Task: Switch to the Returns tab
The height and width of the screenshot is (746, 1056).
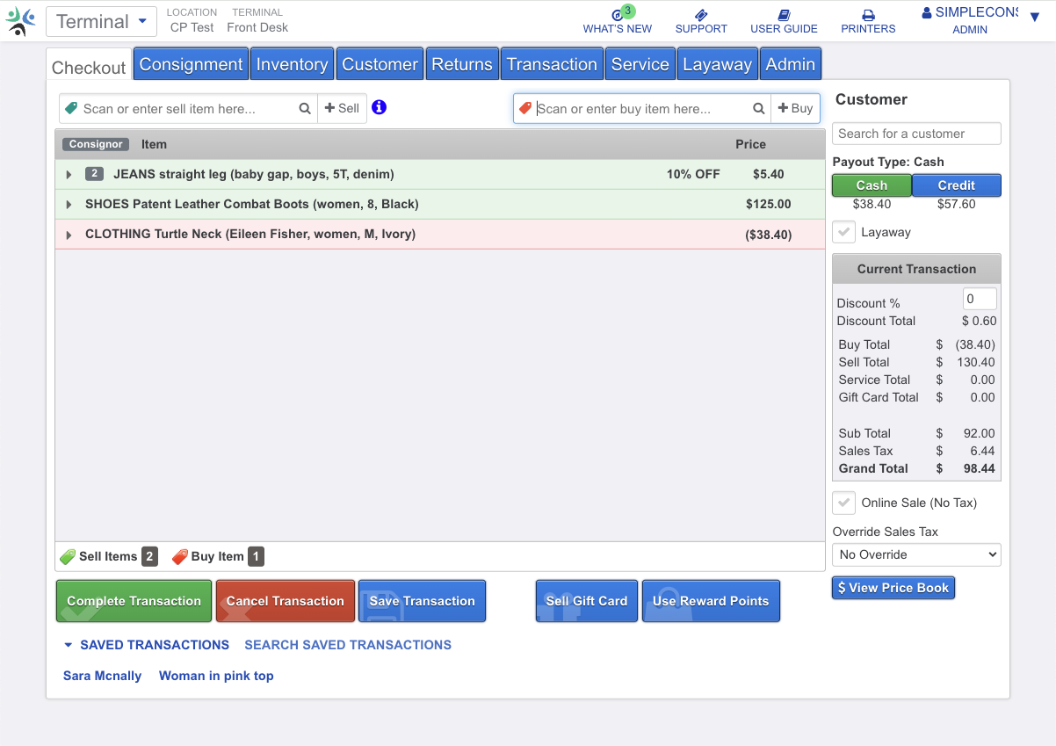Action: point(462,62)
